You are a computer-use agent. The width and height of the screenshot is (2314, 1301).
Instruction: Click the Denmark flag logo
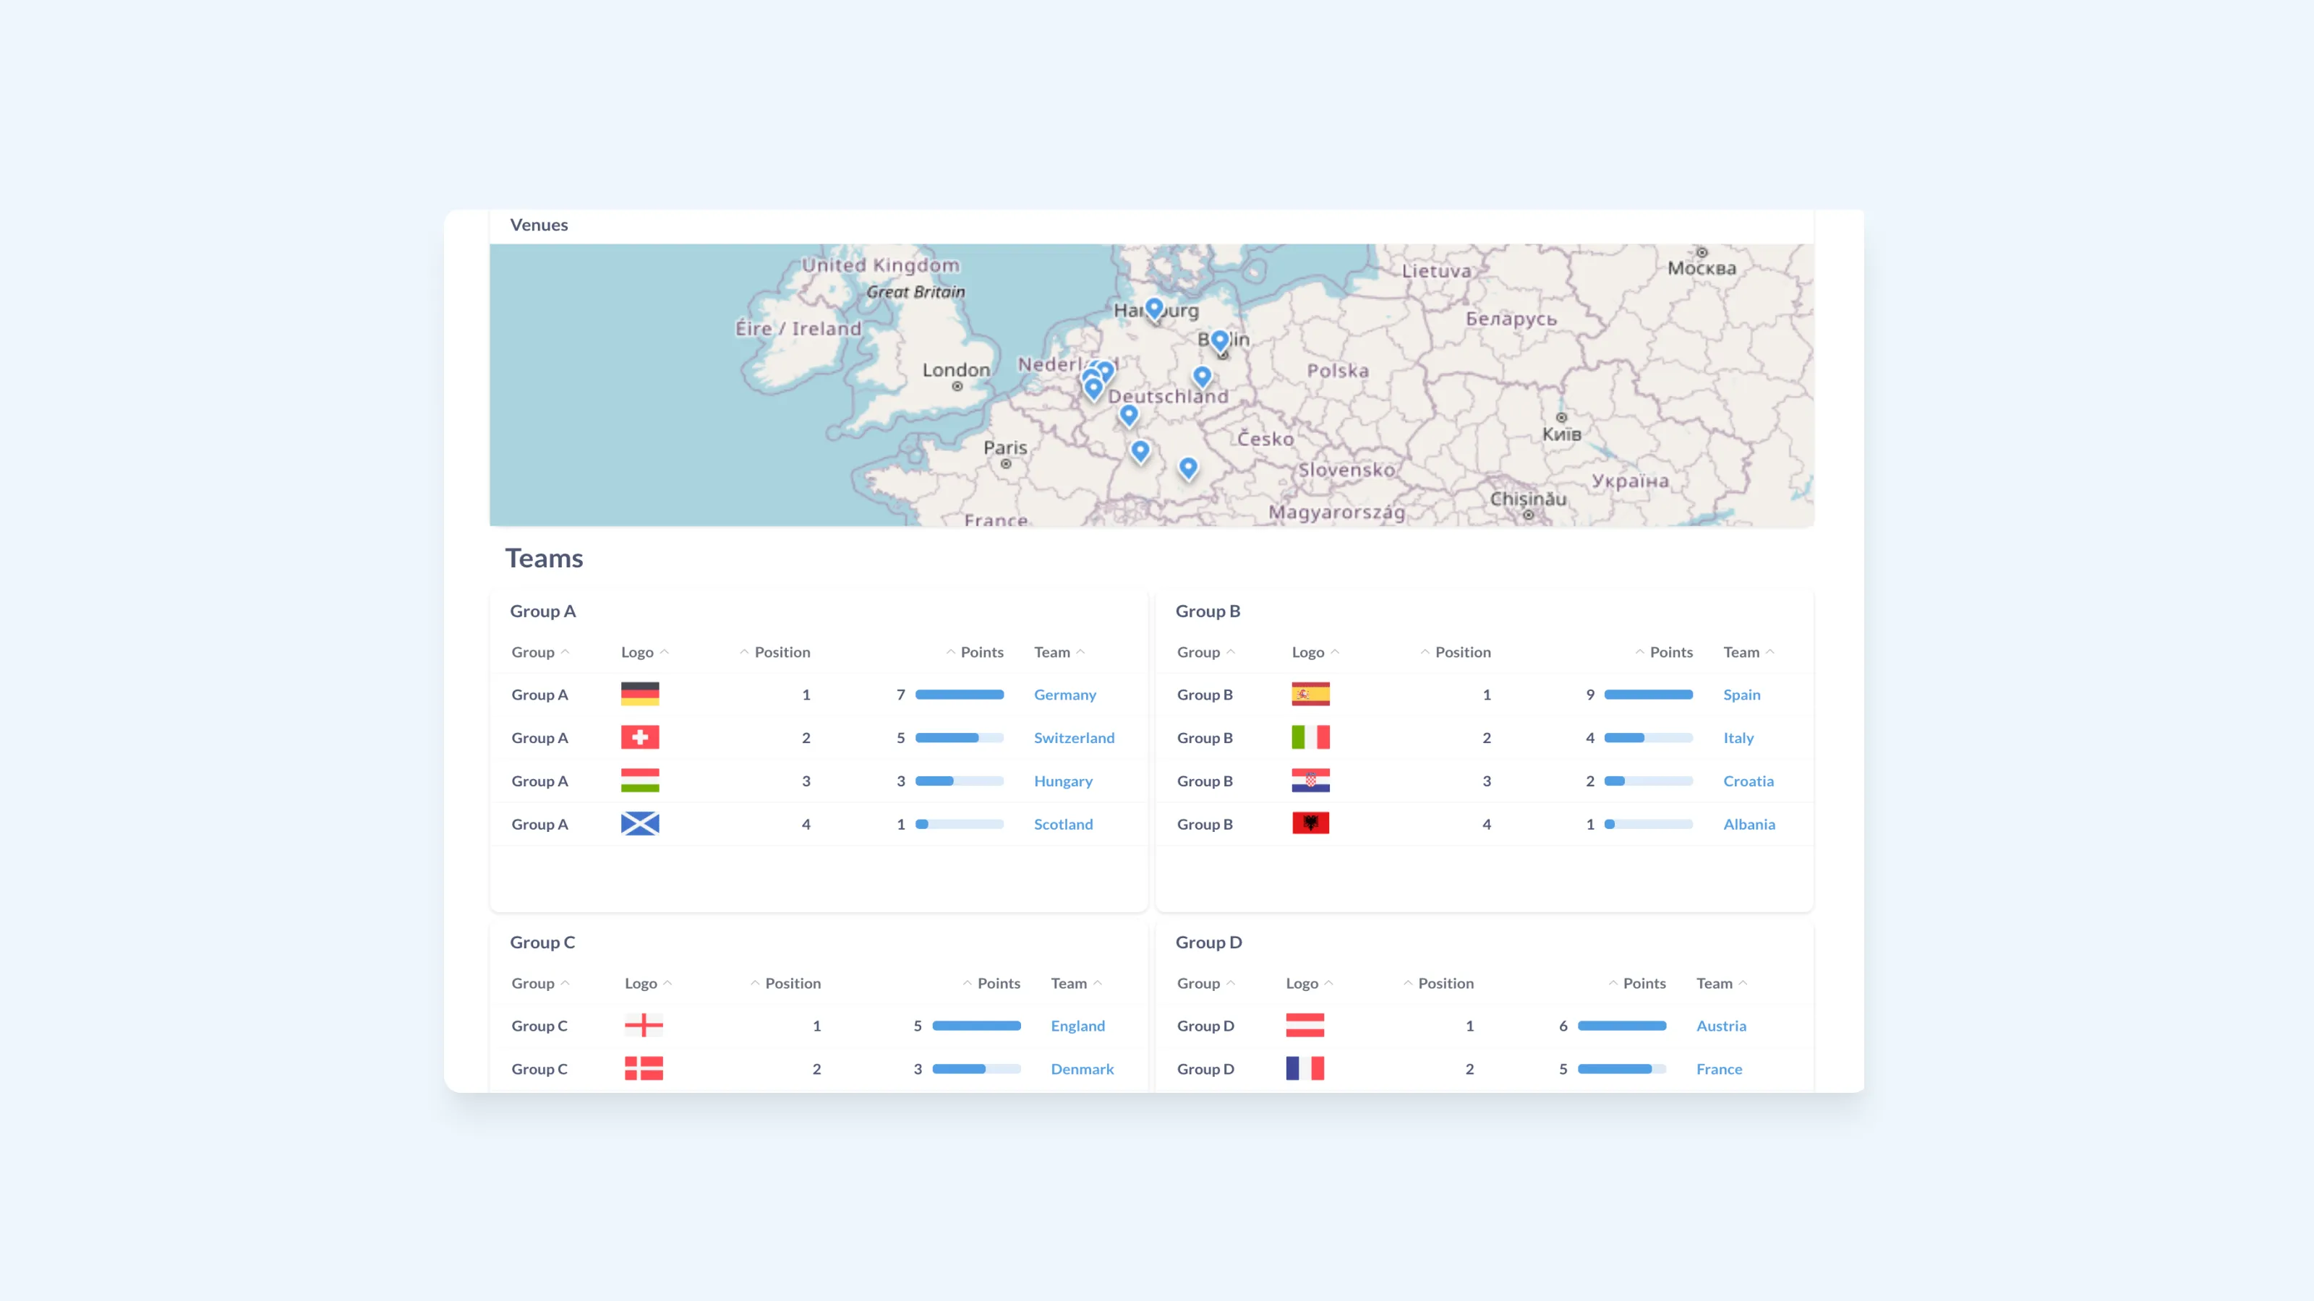(x=643, y=1068)
